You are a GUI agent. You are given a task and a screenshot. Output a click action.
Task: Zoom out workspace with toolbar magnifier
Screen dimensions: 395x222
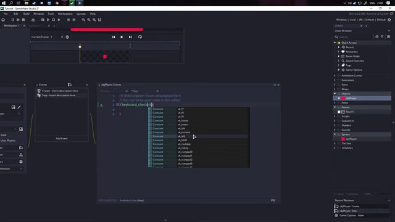click(x=83, y=20)
